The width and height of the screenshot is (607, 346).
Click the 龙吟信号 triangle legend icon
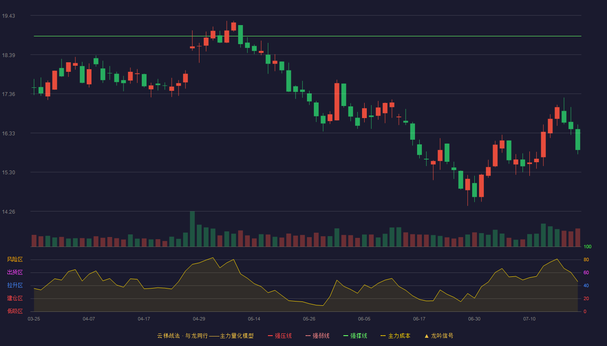click(x=427, y=336)
